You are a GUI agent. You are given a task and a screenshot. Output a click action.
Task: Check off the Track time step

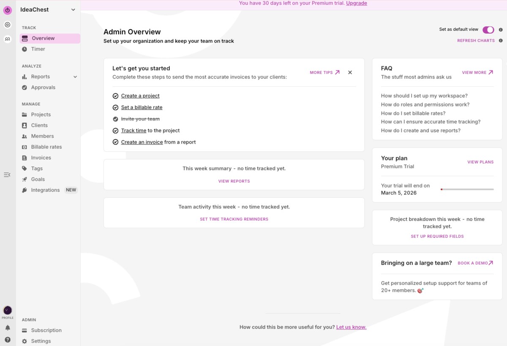coord(115,131)
